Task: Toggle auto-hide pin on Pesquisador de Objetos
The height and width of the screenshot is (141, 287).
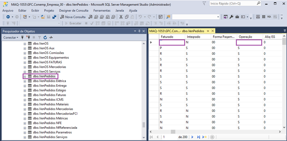Action: point(139,31)
